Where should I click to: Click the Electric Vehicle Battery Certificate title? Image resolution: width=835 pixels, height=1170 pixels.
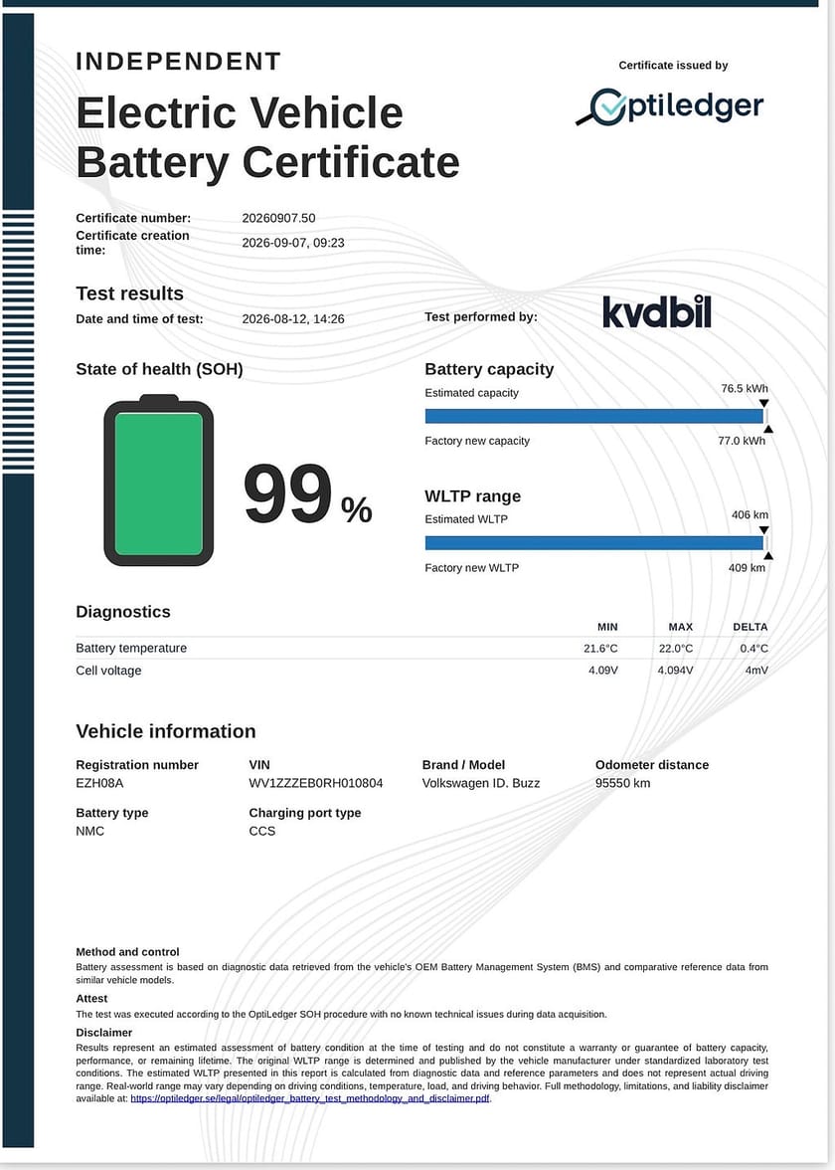[267, 137]
